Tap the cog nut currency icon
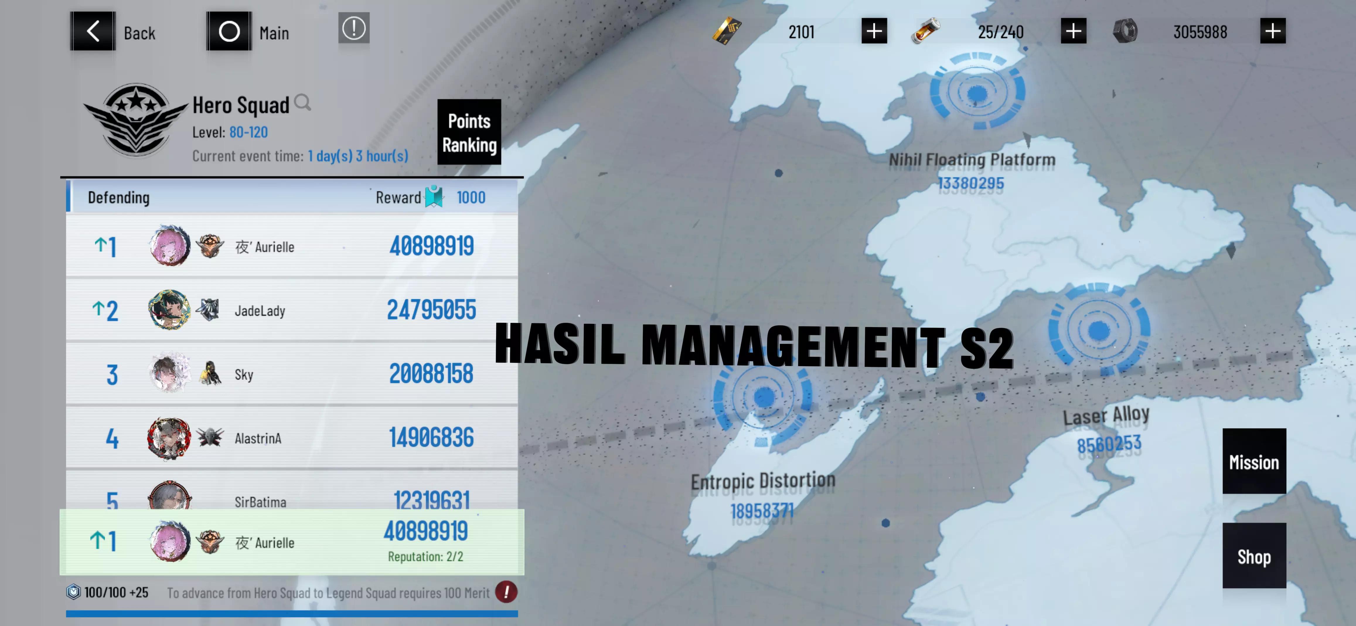The image size is (1356, 626). click(x=1125, y=31)
